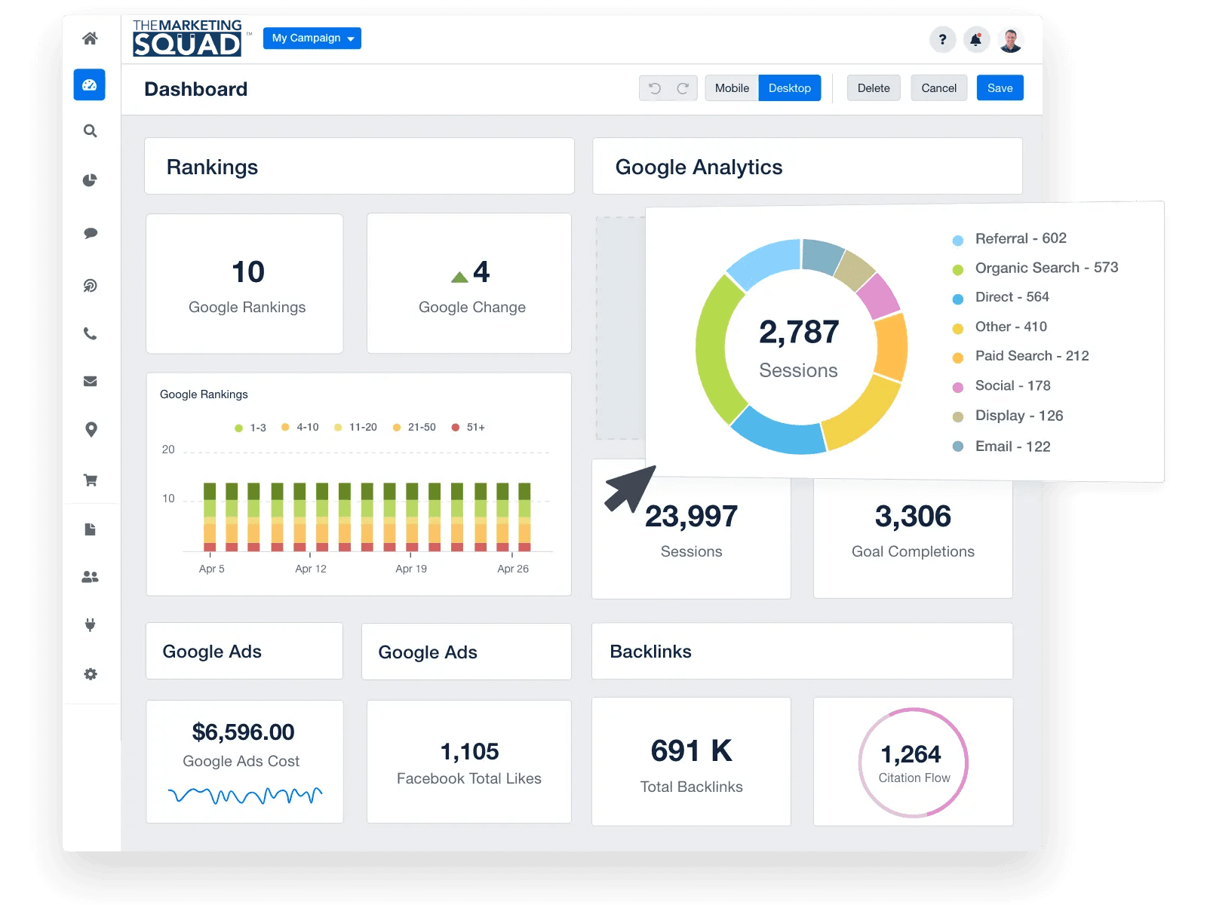Open the pie chart reports icon
This screenshot has width=1207, height=905.
(x=90, y=180)
